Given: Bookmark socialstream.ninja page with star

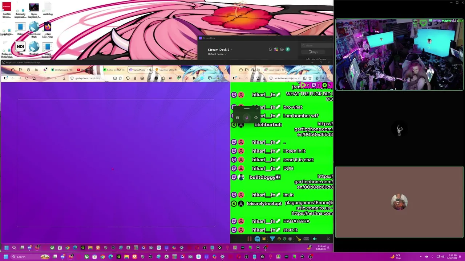Looking at the screenshot, I should [310, 78].
